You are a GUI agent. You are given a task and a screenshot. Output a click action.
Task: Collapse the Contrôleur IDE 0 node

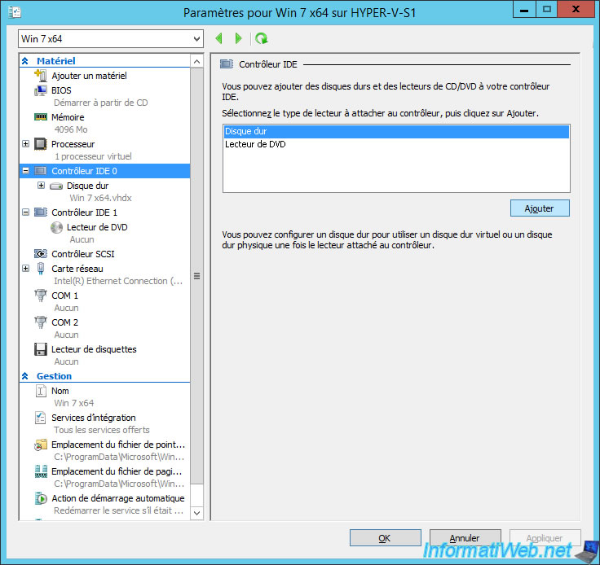pos(26,171)
